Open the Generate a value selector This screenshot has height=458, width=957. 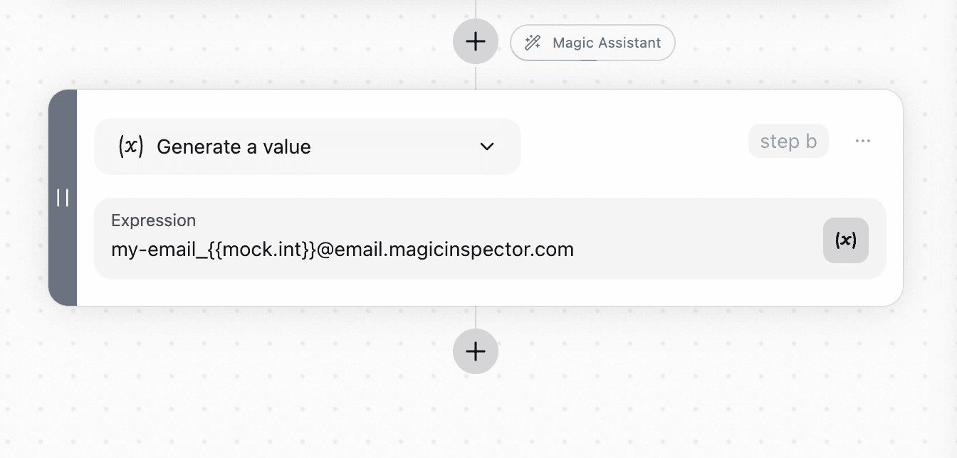pos(308,147)
